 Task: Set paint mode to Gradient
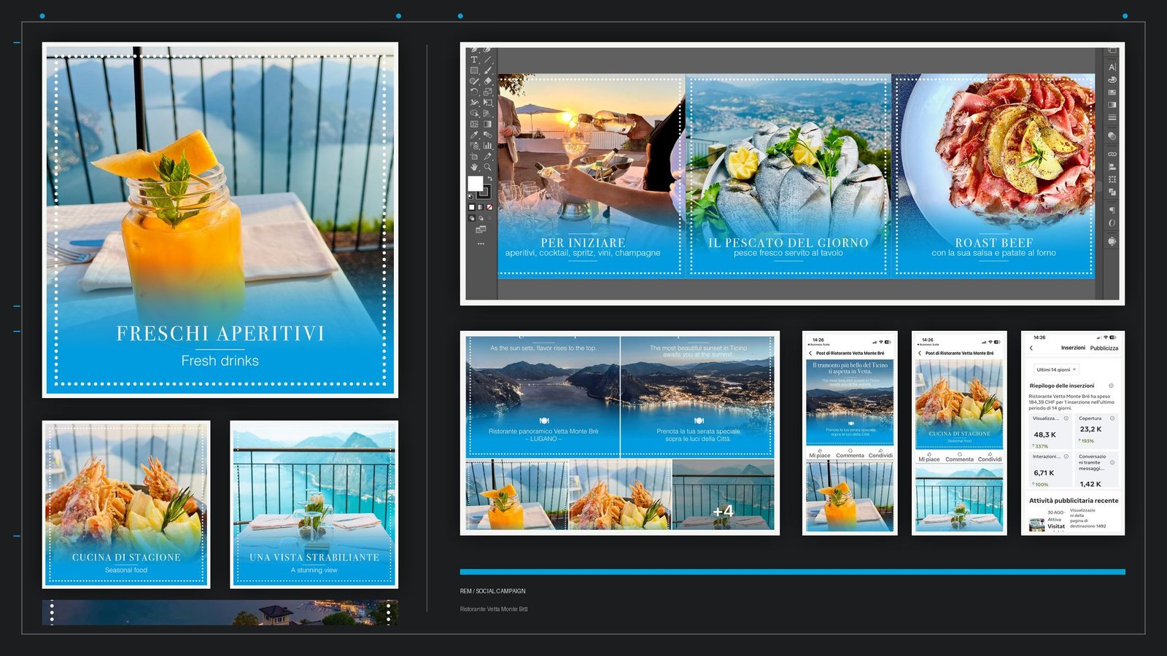point(481,207)
